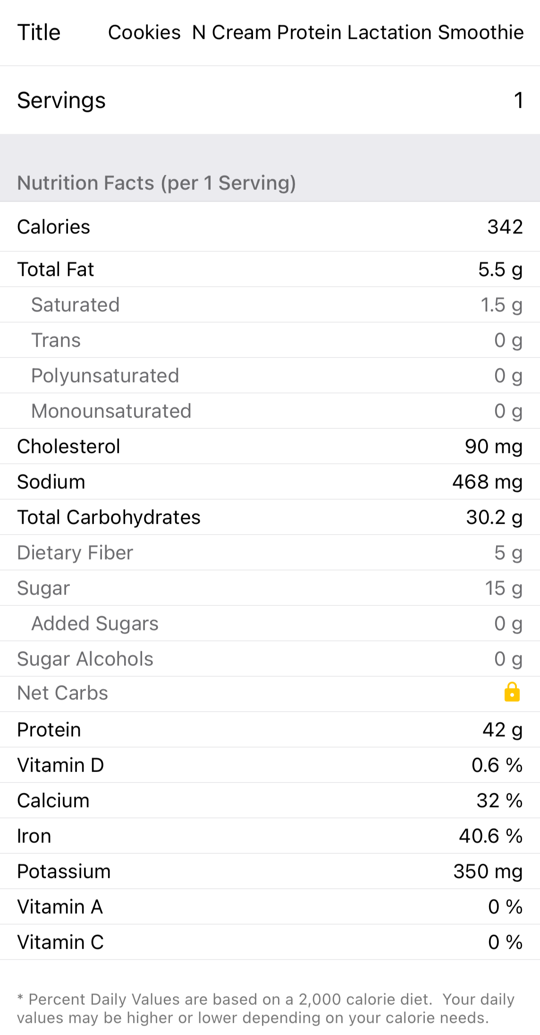The image size is (540, 1035).
Task: Tap the Sugar Alcohols row
Action: click(x=270, y=659)
